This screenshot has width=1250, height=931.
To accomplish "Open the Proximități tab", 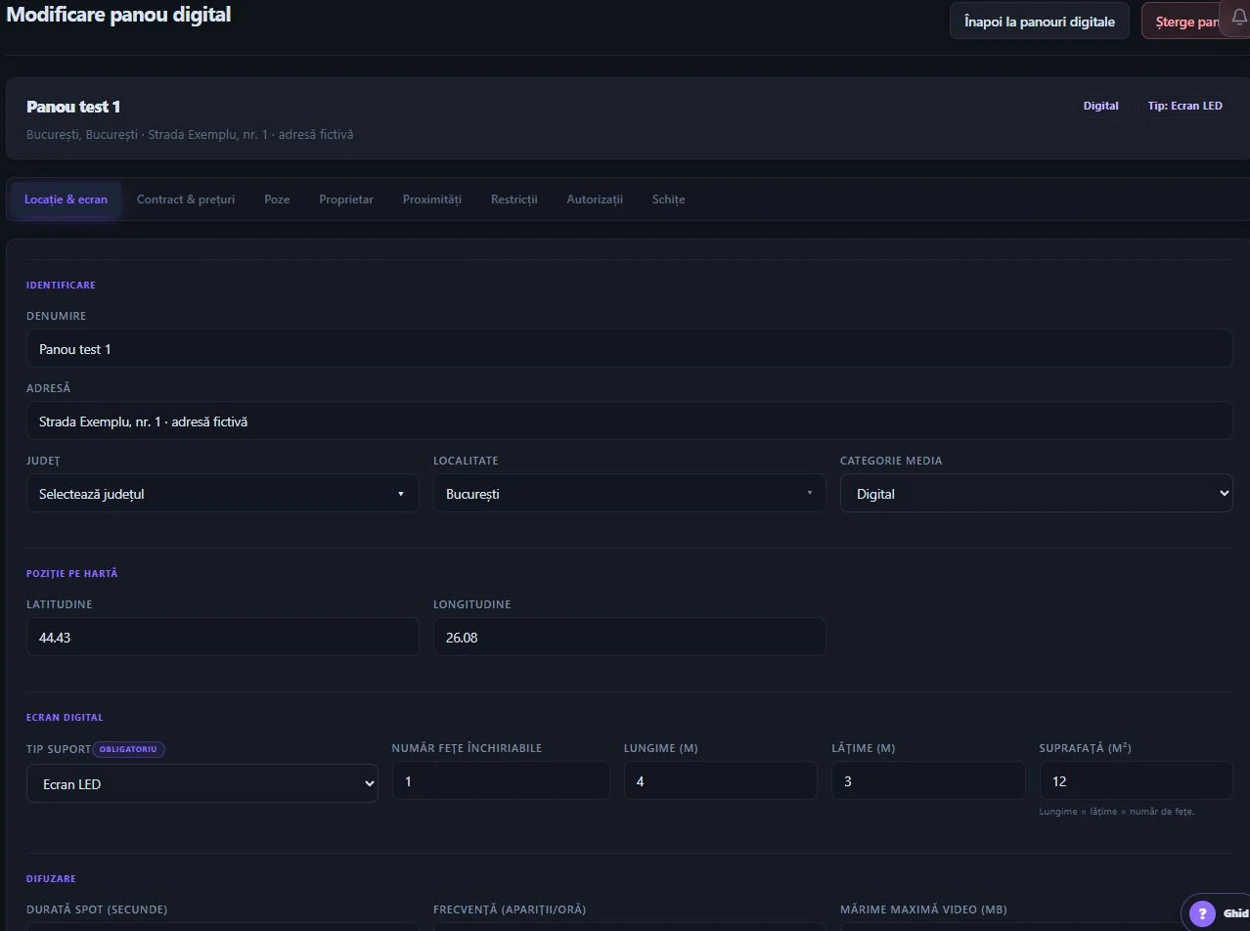I will [x=432, y=199].
